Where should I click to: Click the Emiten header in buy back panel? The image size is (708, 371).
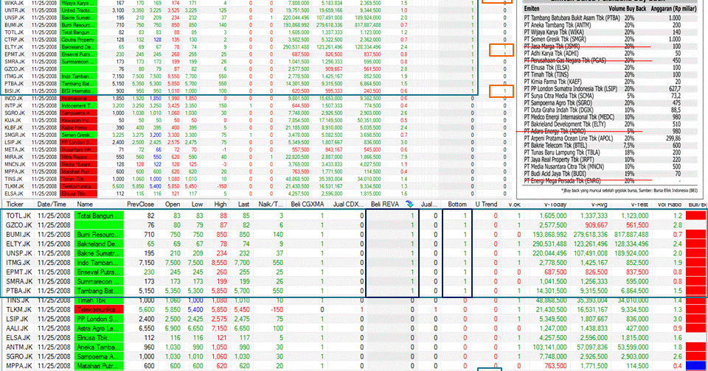click(x=532, y=8)
